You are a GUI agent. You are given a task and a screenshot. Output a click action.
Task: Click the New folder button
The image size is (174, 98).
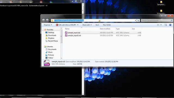(107, 25)
